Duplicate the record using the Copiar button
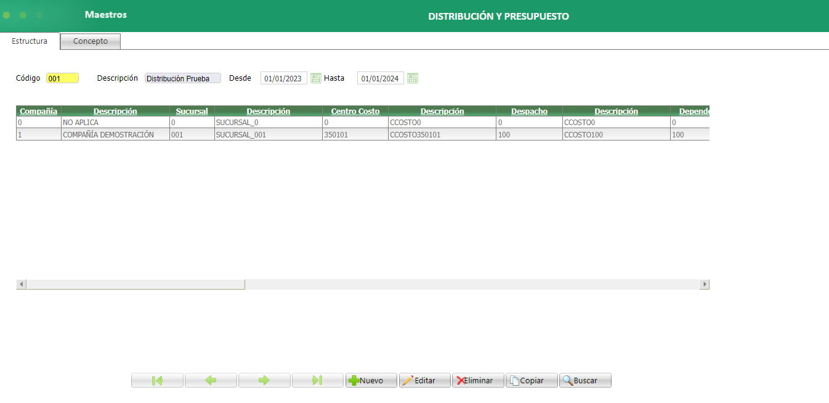 point(531,380)
